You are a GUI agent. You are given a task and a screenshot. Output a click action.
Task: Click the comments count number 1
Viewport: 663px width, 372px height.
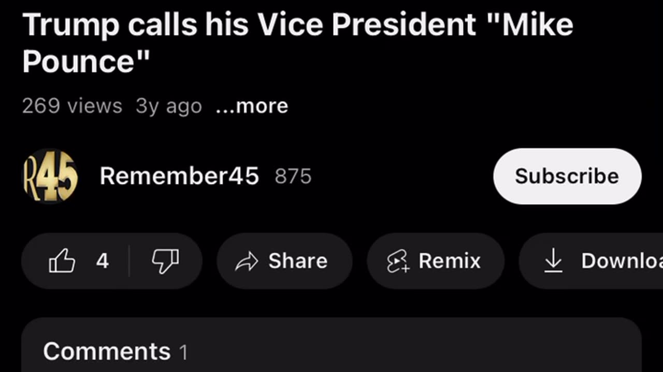point(183,353)
